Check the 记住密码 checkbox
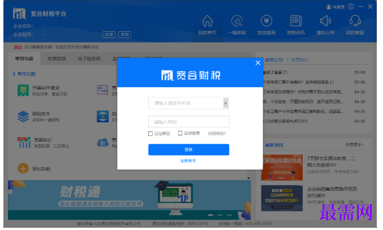This screenshot has width=383, height=230. (x=150, y=134)
